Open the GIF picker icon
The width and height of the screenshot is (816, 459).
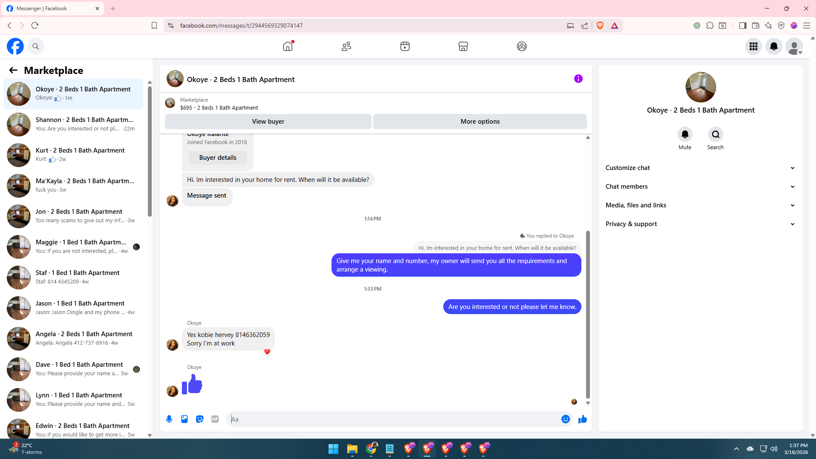tap(215, 419)
